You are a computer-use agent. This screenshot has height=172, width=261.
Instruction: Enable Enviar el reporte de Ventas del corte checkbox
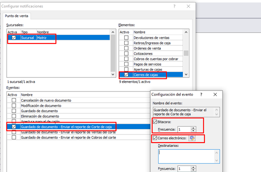(x=14, y=132)
